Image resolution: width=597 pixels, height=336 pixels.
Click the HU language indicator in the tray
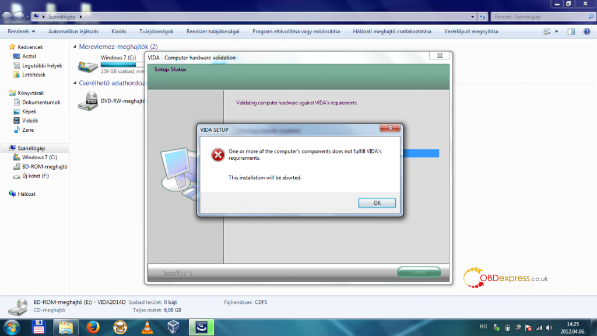point(483,327)
